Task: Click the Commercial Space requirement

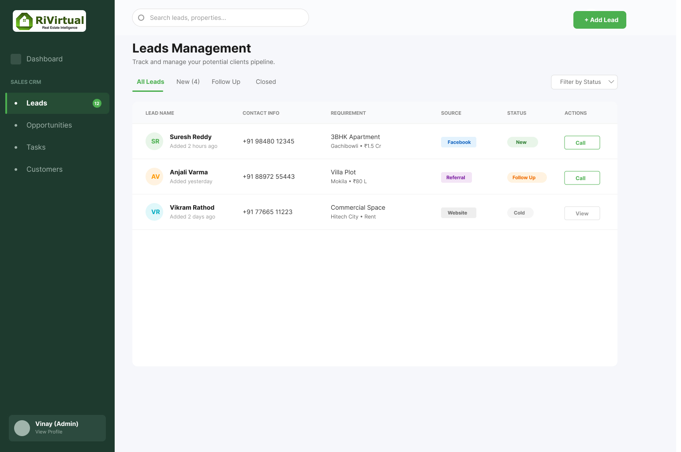Action: coord(358,207)
